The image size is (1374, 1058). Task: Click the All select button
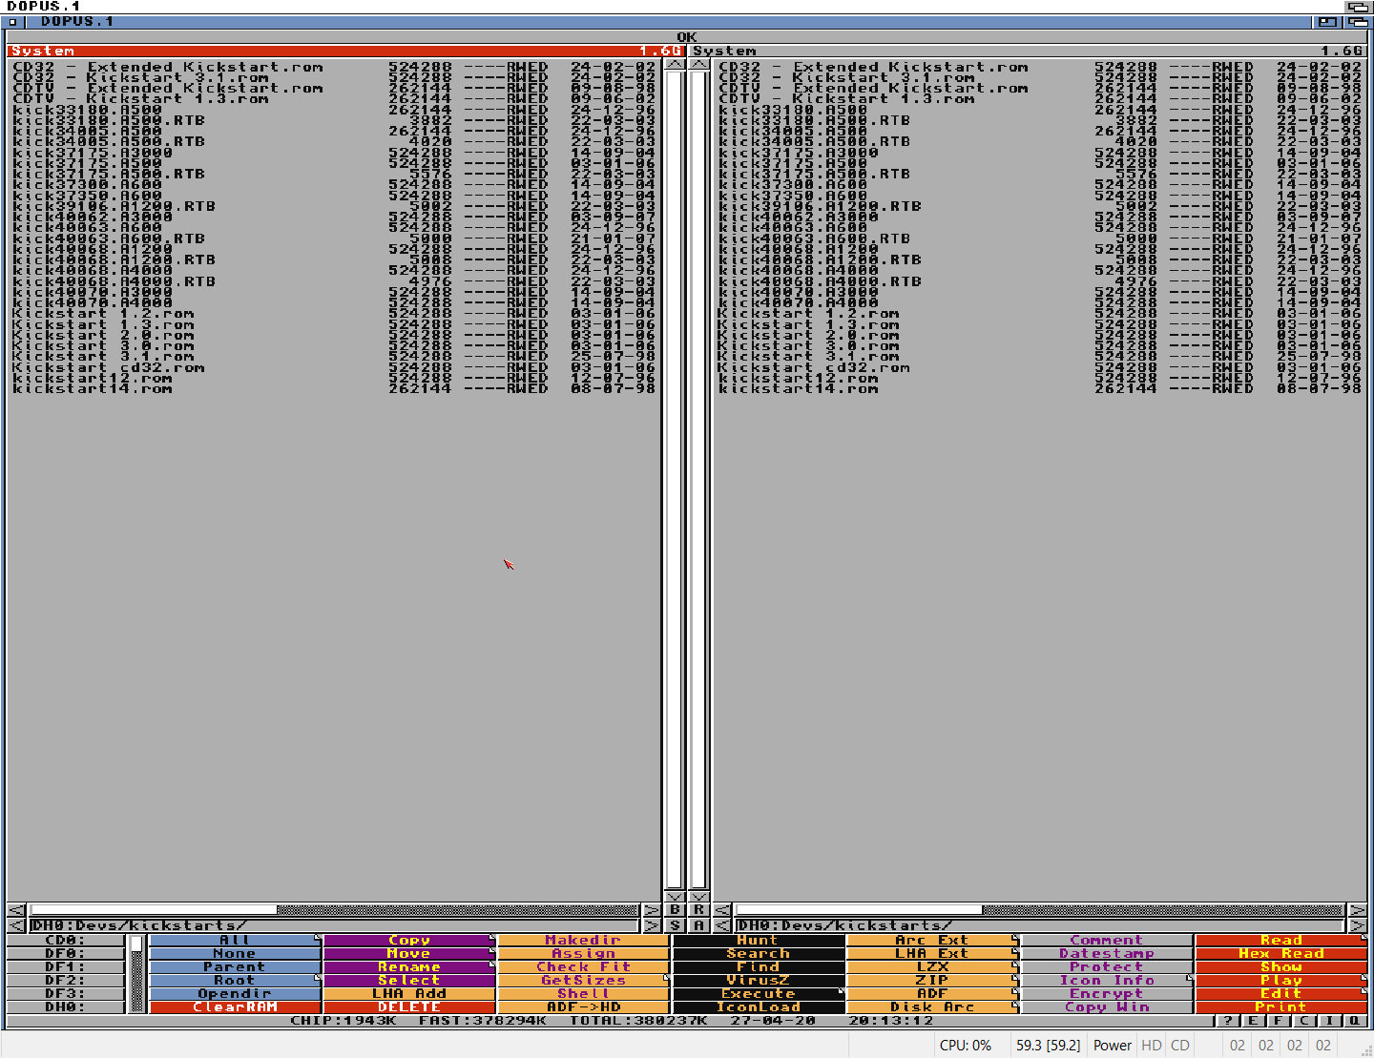click(x=235, y=940)
